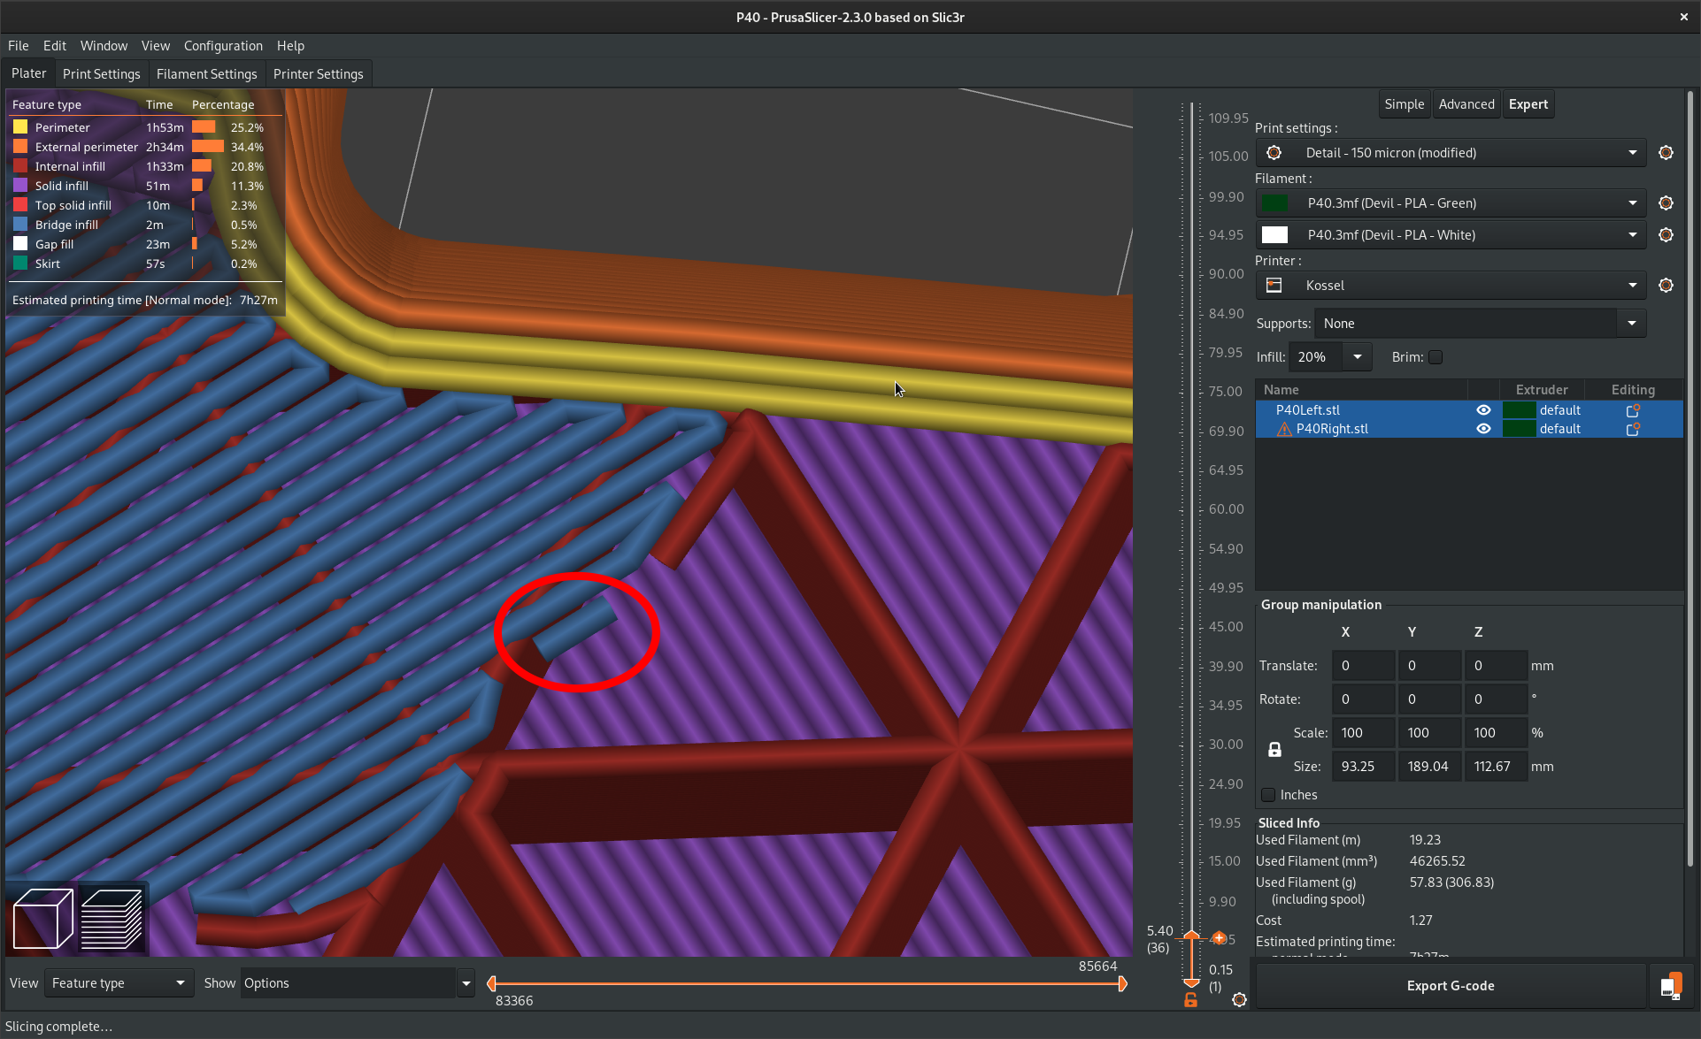1701x1039 pixels.
Task: Open the File menu
Action: (x=18, y=46)
